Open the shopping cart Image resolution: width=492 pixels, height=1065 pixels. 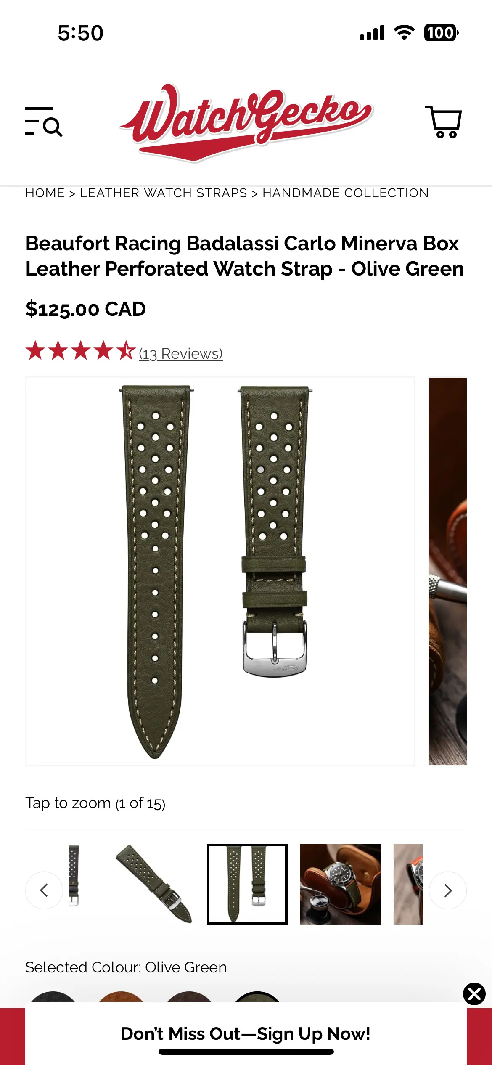click(444, 122)
